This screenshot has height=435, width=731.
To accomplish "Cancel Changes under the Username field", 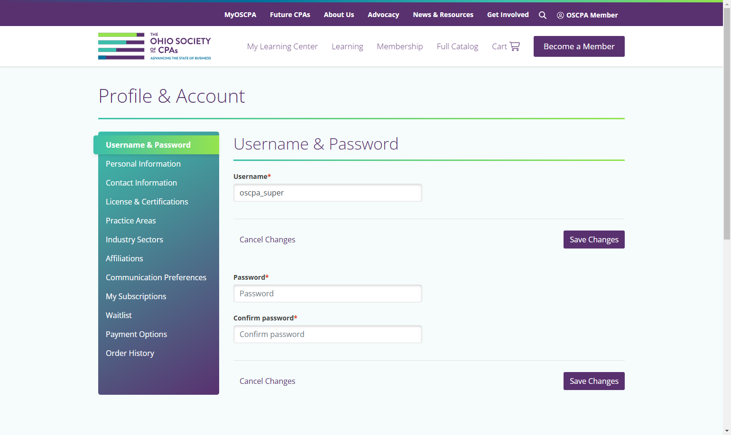I will click(x=268, y=240).
